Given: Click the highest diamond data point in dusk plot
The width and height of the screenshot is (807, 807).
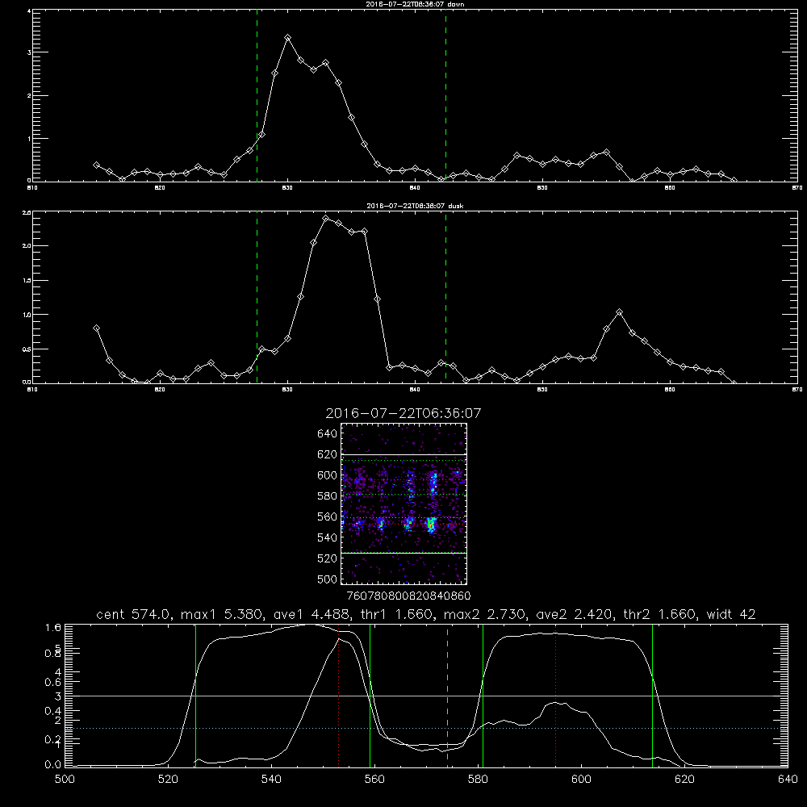Looking at the screenshot, I should tap(326, 218).
